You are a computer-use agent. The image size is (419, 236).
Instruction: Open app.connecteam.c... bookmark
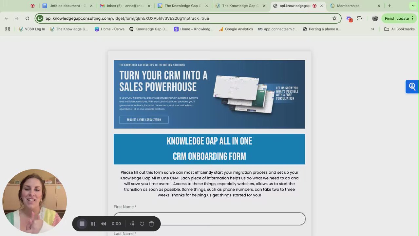coord(277,29)
